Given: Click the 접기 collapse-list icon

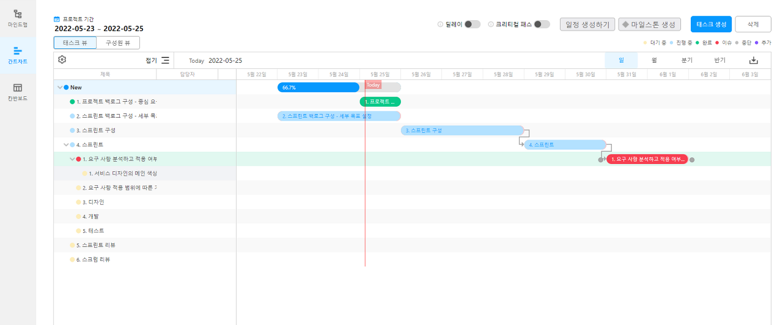Looking at the screenshot, I should (x=165, y=60).
